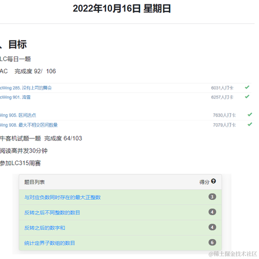Click the date heading 2022年10月16日 星期日

(x=122, y=8)
